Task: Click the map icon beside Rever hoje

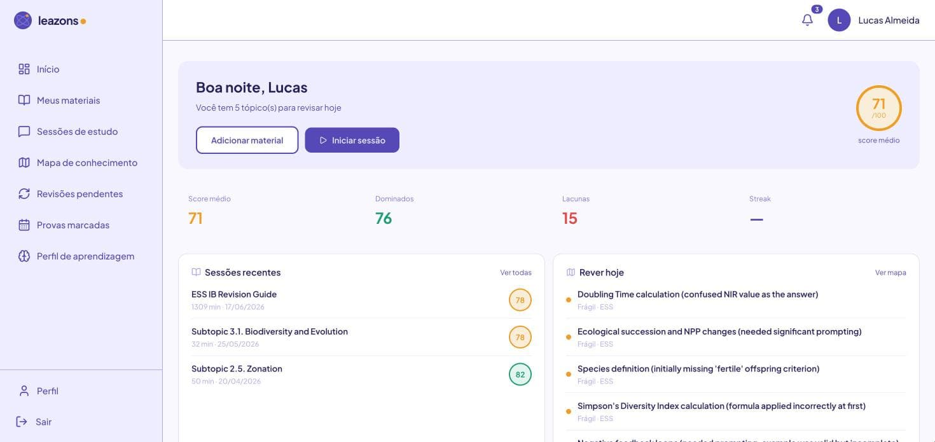Action: [571, 272]
